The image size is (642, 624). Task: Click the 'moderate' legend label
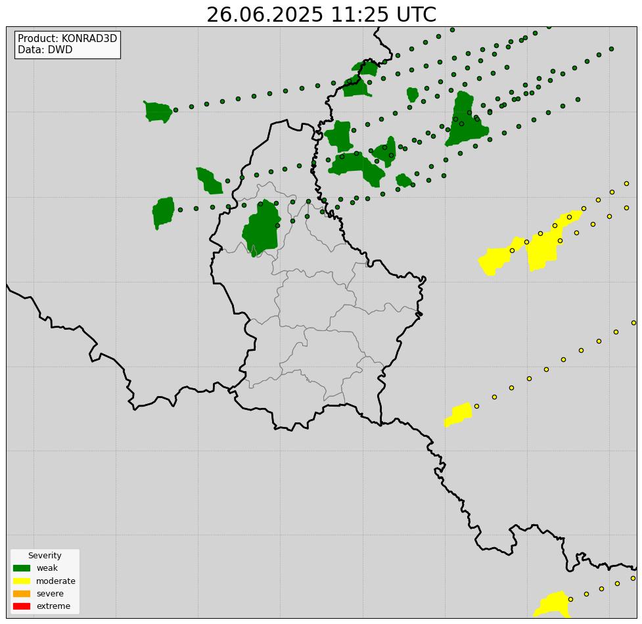tap(56, 581)
